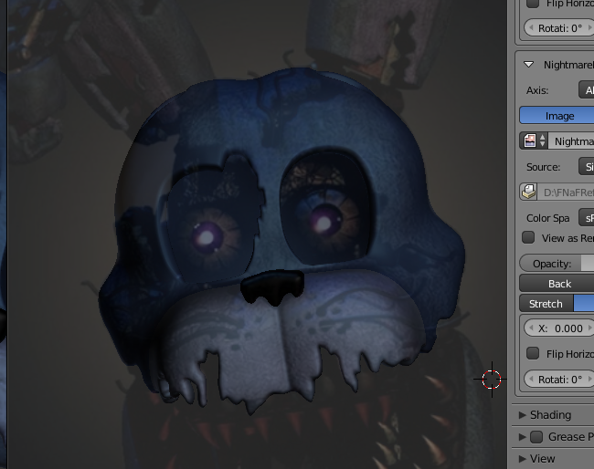Open the Source dropdown
This screenshot has height=469, width=594.
[587, 167]
